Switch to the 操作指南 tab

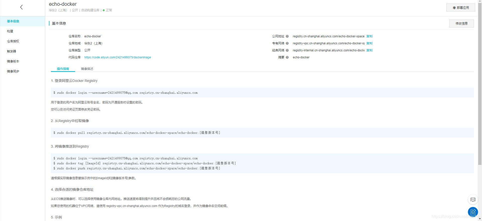point(63,69)
